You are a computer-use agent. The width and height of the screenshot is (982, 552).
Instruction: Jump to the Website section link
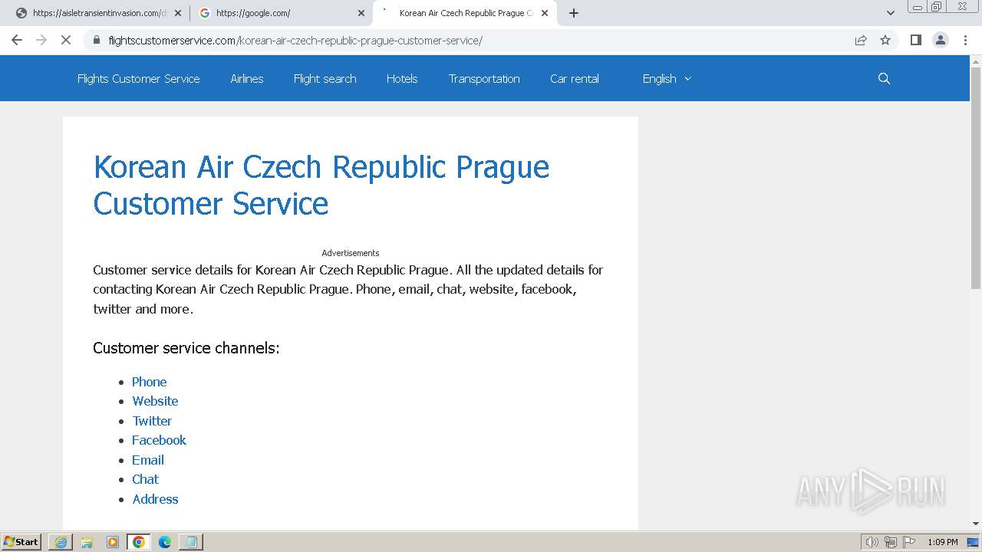tap(155, 401)
